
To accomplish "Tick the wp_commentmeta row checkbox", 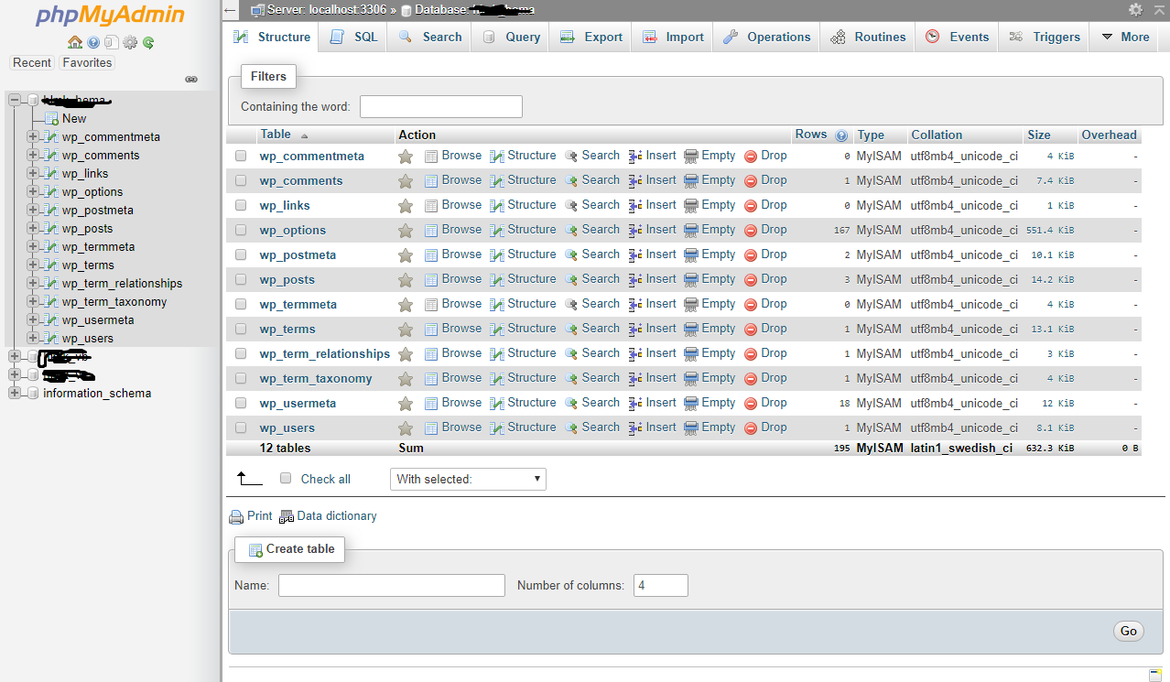I will coord(241,157).
